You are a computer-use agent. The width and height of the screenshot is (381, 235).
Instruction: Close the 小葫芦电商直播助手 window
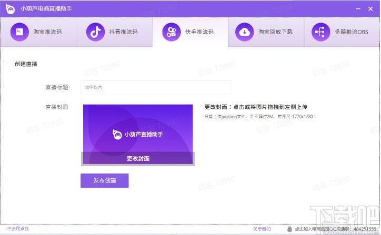pyautogui.click(x=370, y=9)
